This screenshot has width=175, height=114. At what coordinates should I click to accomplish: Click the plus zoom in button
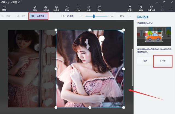[112, 16]
